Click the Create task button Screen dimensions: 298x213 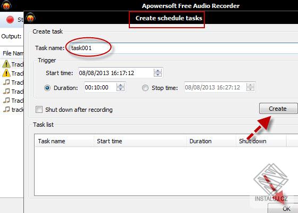pos(278,109)
